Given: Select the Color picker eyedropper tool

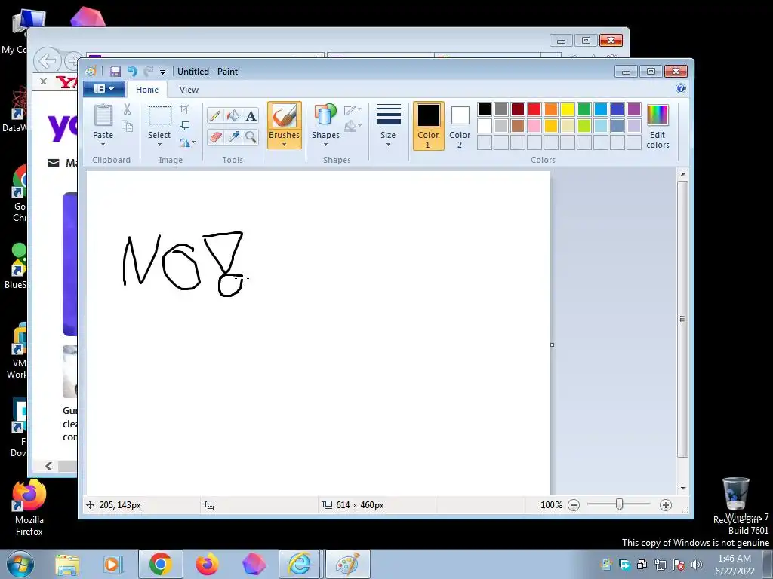Looking at the screenshot, I should (233, 136).
